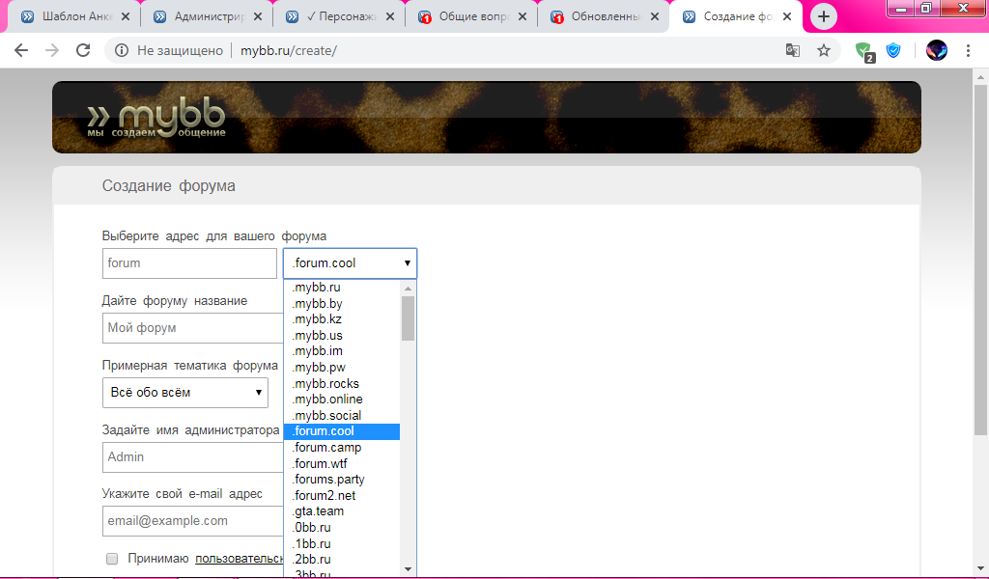Click the mybb.ru/create/ address bar
Screen dimensions: 989x579
coord(473,50)
